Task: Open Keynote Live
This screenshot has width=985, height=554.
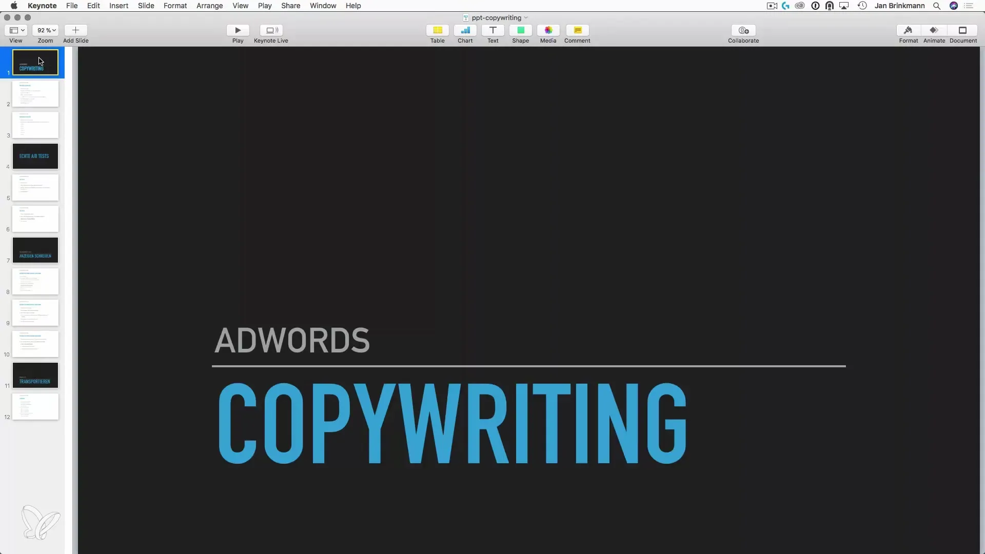Action: pos(271,30)
